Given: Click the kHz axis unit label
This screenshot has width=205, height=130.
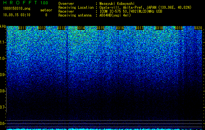Looking at the screenshot, I should point(3,26).
